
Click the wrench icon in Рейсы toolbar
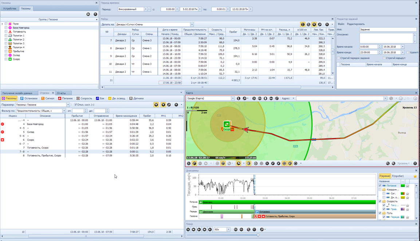pos(320,24)
